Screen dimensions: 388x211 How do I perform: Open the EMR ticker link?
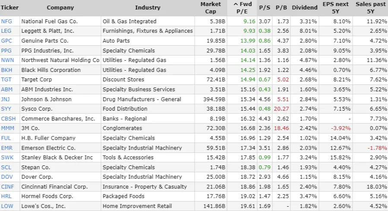(x=6, y=148)
